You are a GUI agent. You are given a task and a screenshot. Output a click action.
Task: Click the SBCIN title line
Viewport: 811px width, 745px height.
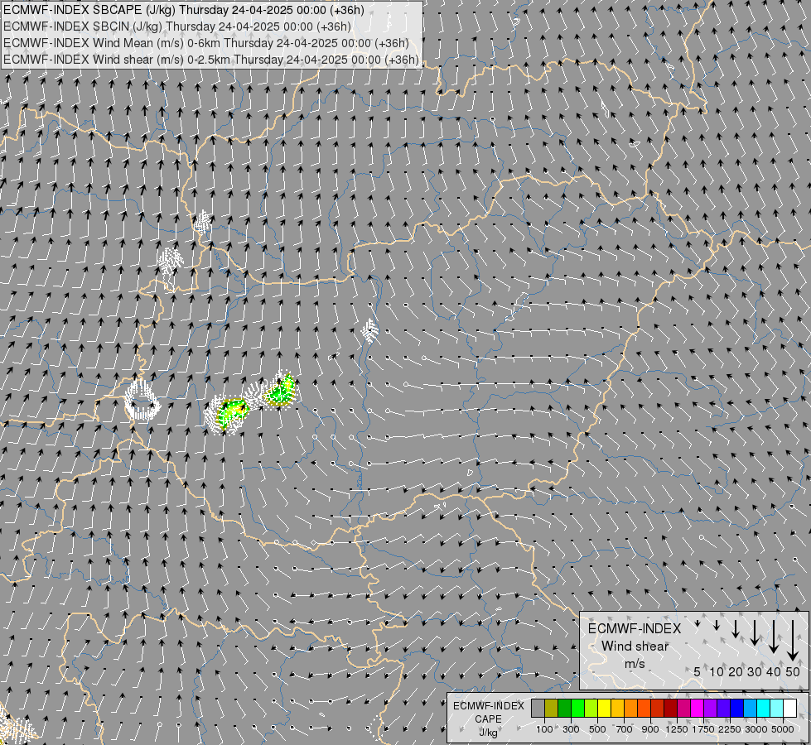[177, 26]
